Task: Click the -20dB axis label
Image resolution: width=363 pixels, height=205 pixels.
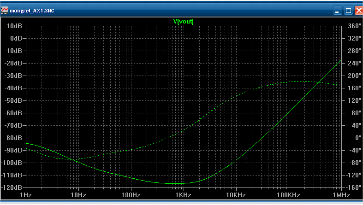Action: pyautogui.click(x=13, y=63)
